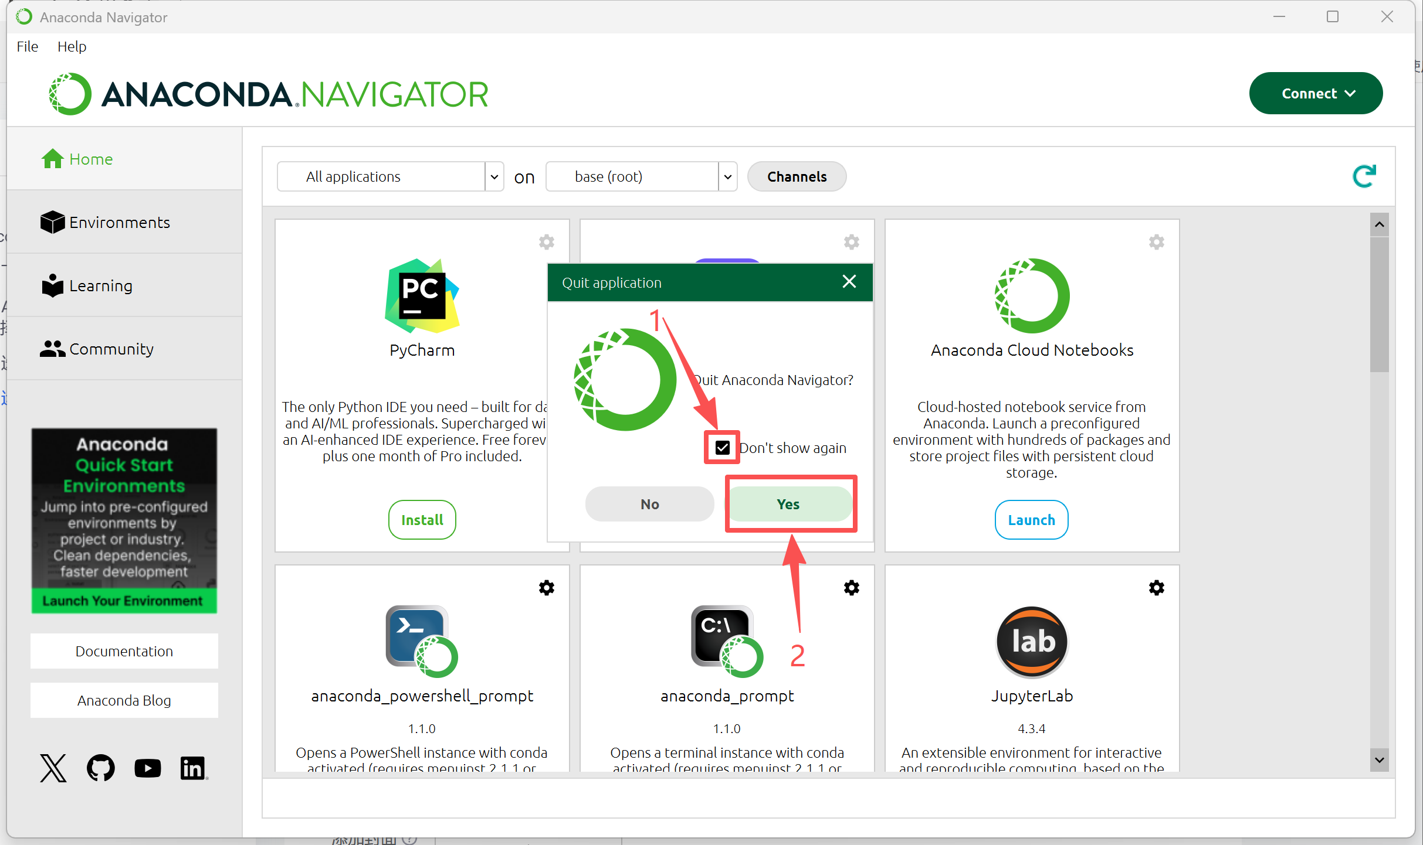Screen dimensions: 1423x845
Task: Click the Anaconda Navigator header logo
Action: 268,94
